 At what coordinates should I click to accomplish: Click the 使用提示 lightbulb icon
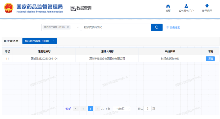(207, 6)
